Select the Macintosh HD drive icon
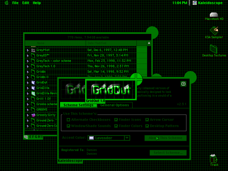 (x=214, y=15)
